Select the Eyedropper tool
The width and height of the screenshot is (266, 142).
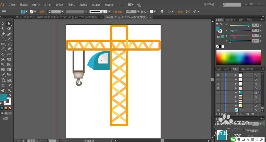pyautogui.click(x=3, y=75)
